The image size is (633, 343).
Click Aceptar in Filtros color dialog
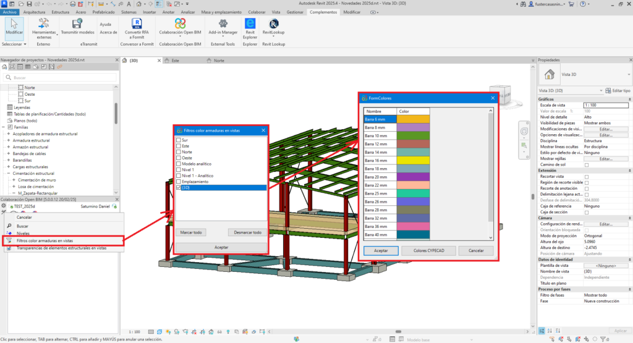pos(221,247)
